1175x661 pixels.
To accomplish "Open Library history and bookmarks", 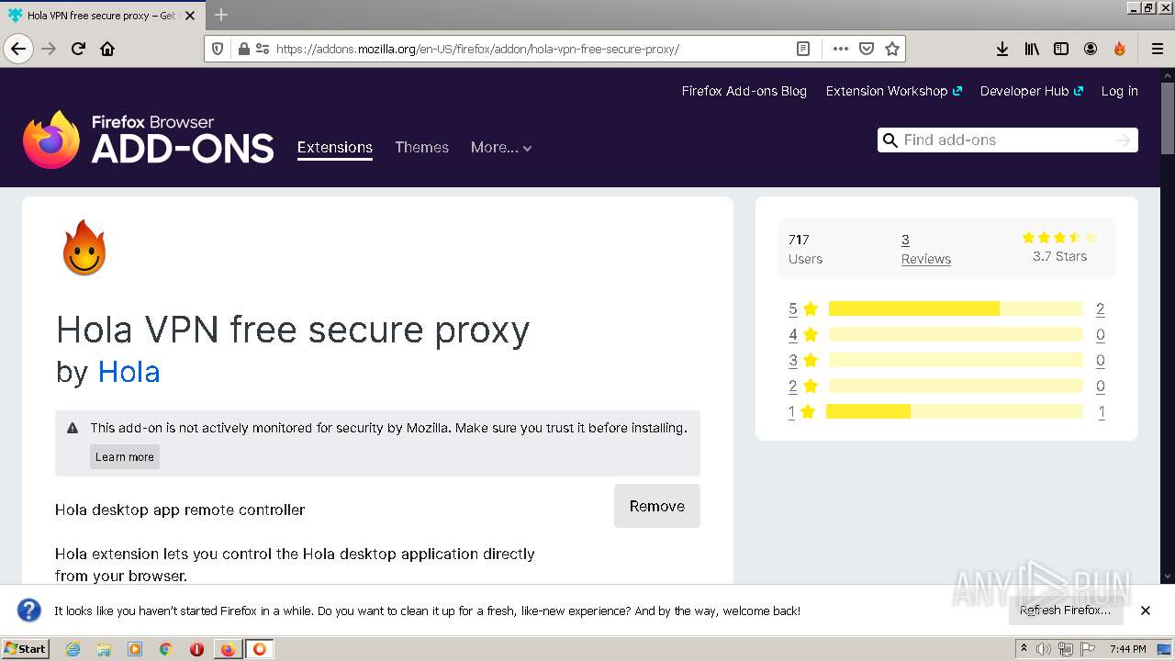I will [1032, 49].
